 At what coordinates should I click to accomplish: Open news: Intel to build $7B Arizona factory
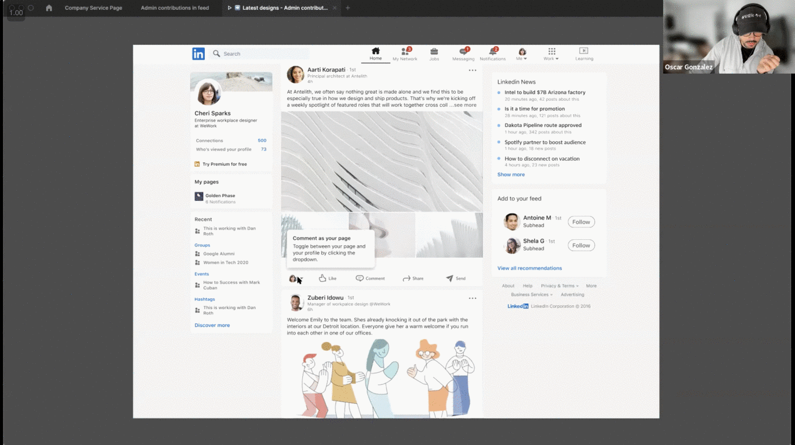coord(545,93)
